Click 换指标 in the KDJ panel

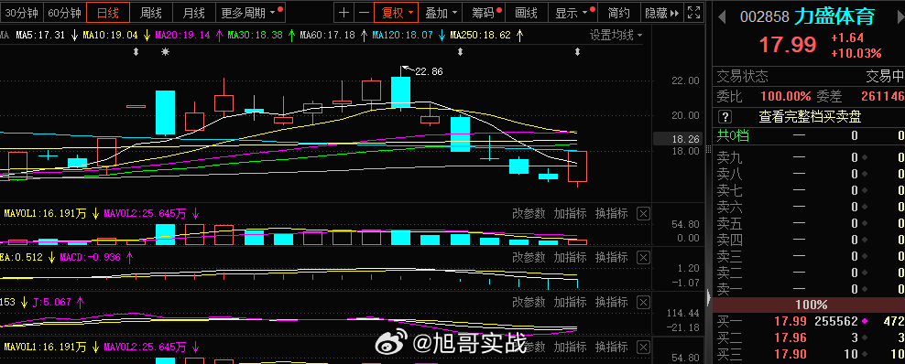click(611, 302)
